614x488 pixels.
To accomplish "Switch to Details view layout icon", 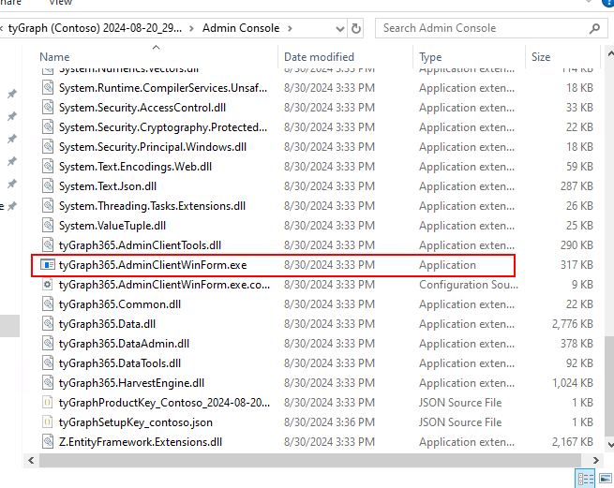I will click(x=586, y=479).
